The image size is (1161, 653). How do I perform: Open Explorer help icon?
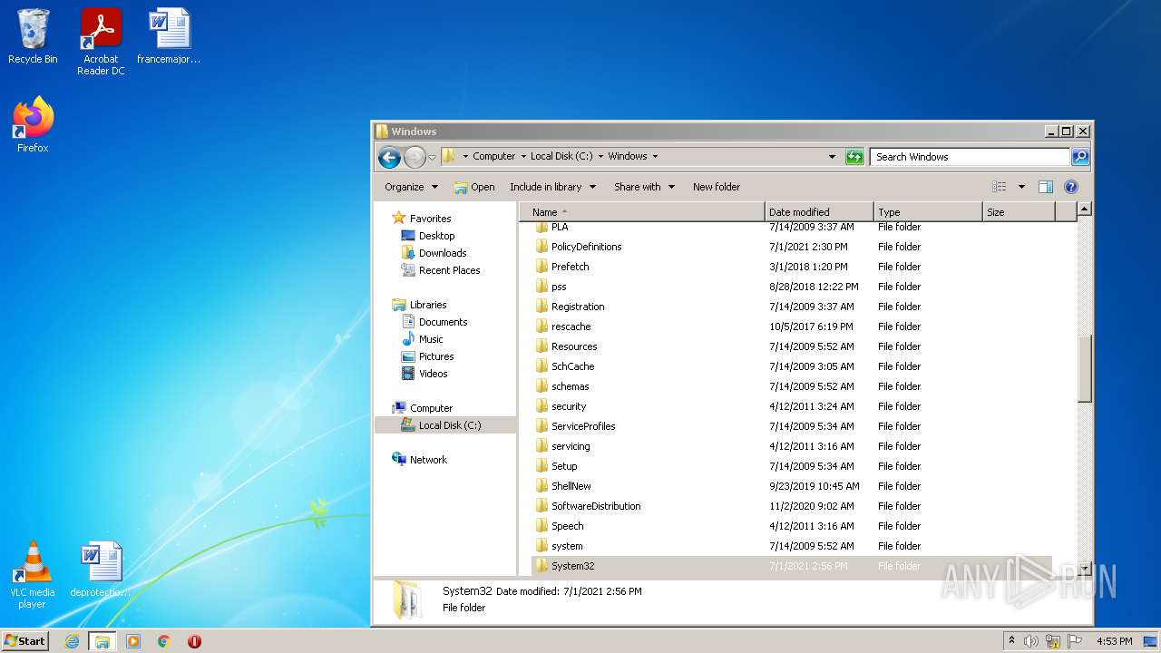click(x=1071, y=187)
